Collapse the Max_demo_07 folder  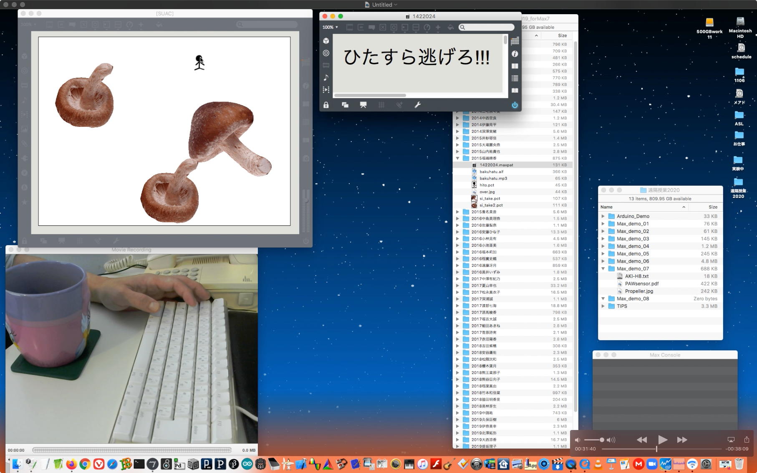[x=603, y=269]
